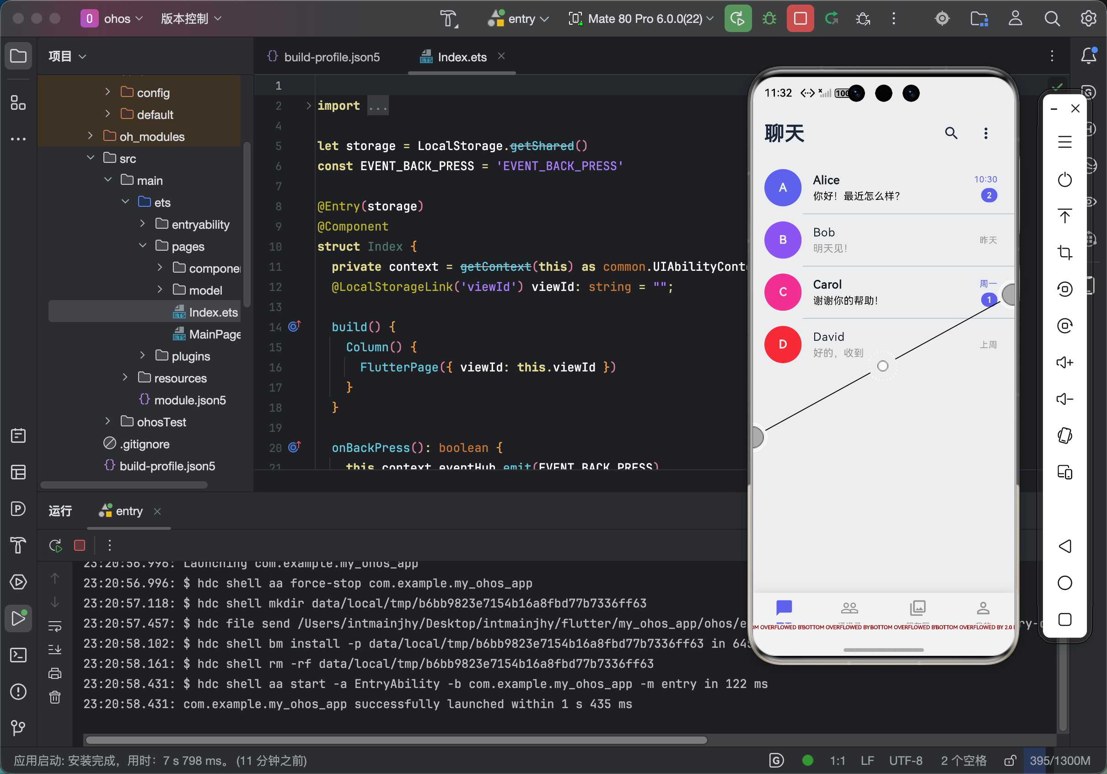The image size is (1107, 774).
Task: Expand the oh_modules folder
Action: point(90,136)
